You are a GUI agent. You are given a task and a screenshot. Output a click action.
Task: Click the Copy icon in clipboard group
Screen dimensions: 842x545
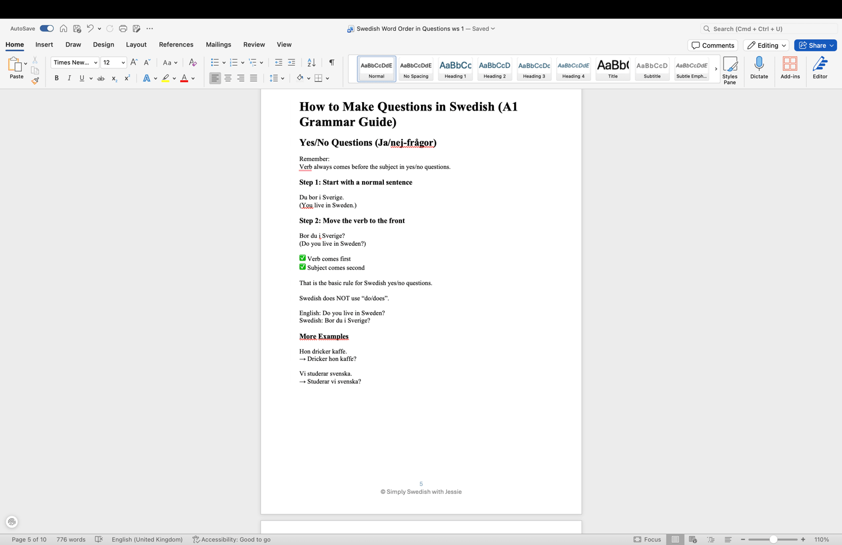pyautogui.click(x=35, y=71)
